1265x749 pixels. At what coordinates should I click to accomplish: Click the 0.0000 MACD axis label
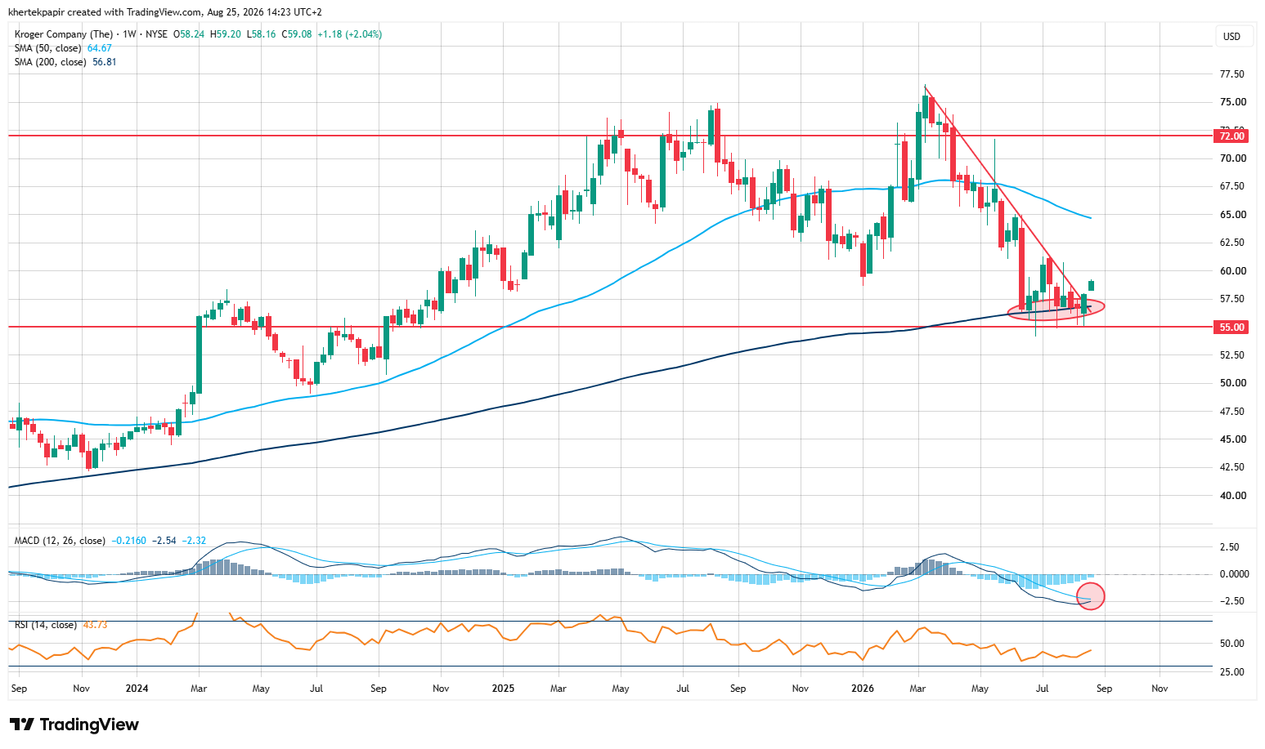click(1234, 574)
